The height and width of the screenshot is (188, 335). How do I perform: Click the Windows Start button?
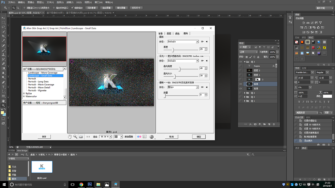pos(3,184)
